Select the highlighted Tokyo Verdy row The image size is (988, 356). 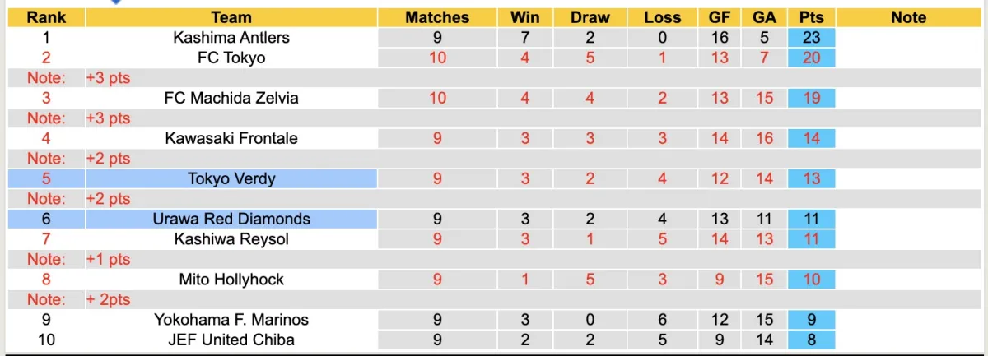[x=231, y=178]
